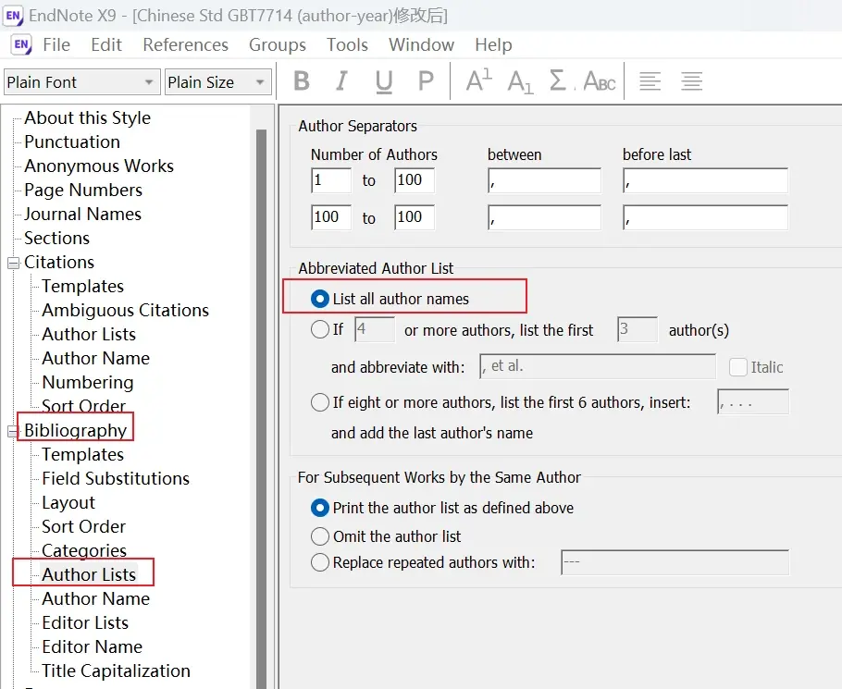Select Field Substitutions item
Image resolution: width=842 pixels, height=689 pixels.
click(116, 478)
